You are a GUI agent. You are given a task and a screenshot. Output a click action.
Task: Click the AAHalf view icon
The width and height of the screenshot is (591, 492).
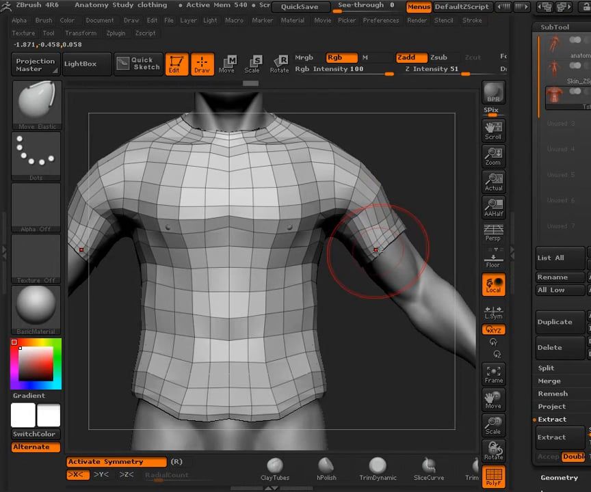point(493,206)
